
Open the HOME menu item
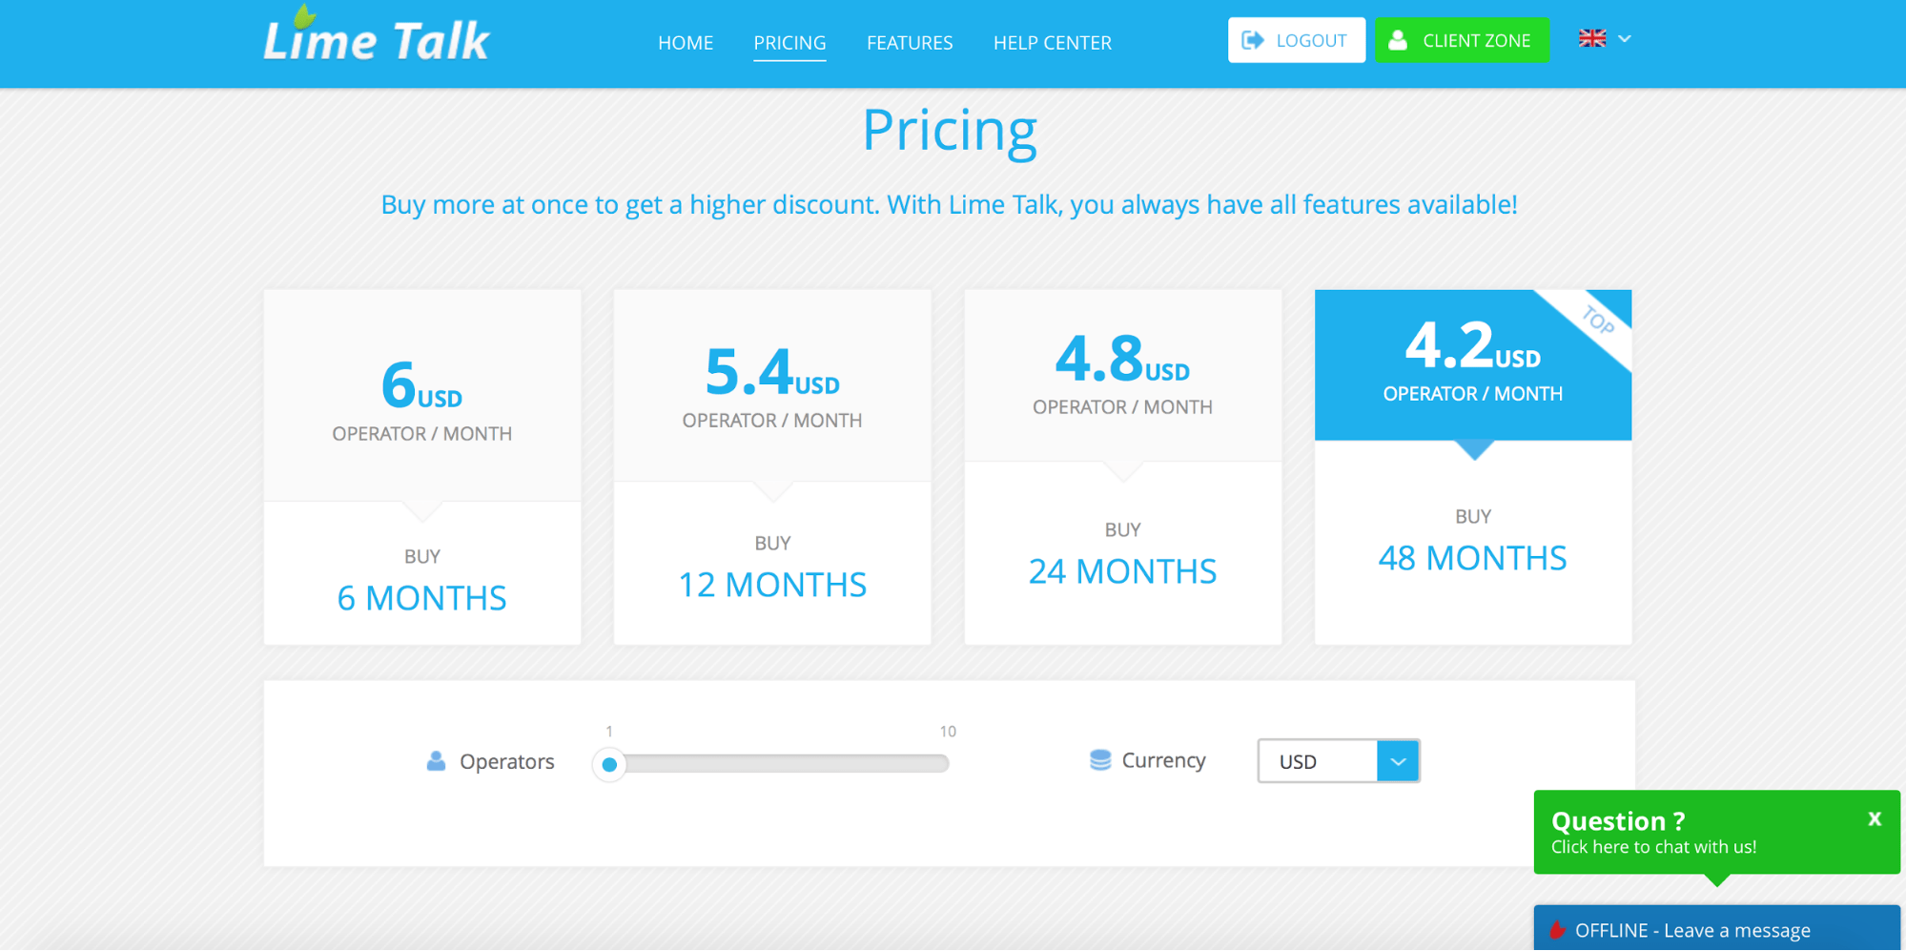point(686,43)
